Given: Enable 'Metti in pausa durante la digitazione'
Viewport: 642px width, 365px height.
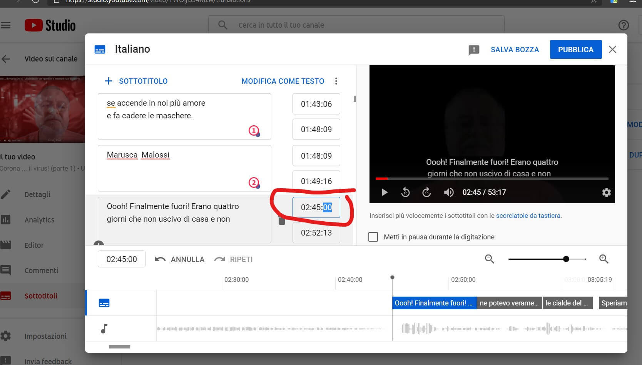Looking at the screenshot, I should tap(373, 237).
